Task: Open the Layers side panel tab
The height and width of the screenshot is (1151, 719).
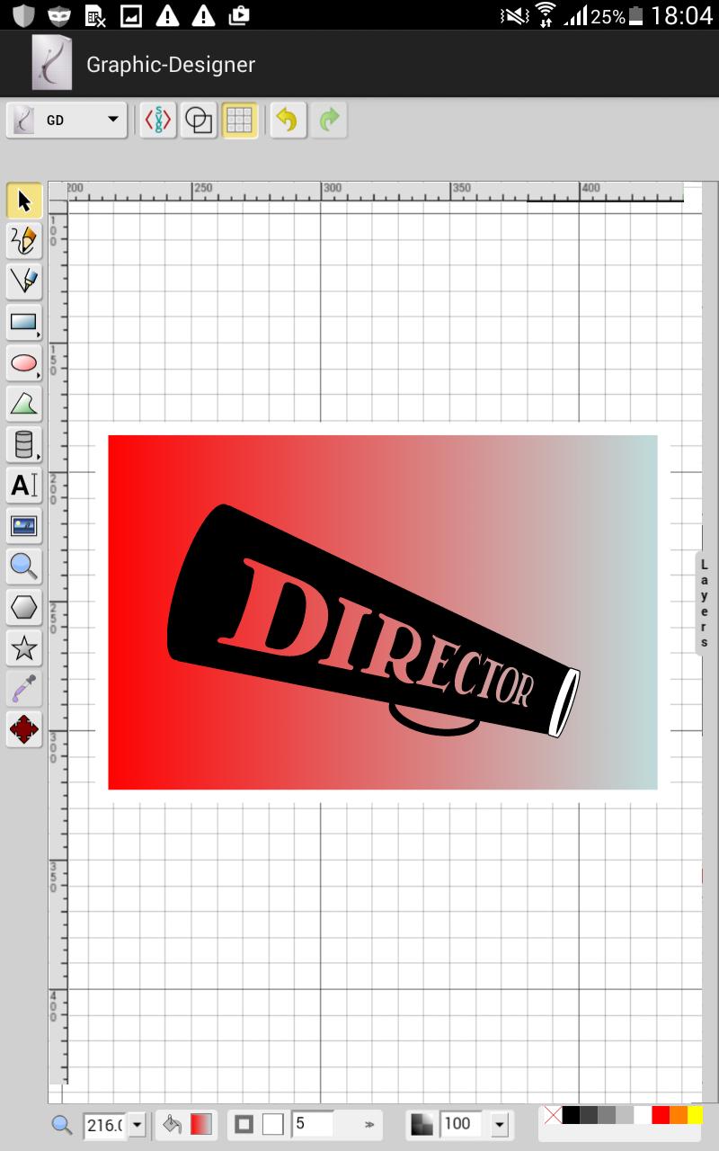Action: (x=705, y=602)
